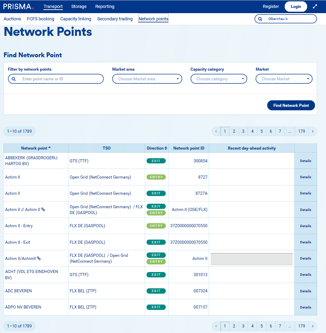Toggle fullscreen with the expand arrows icon
Image resolution: width=326 pixels, height=333 pixels.
point(315,7)
